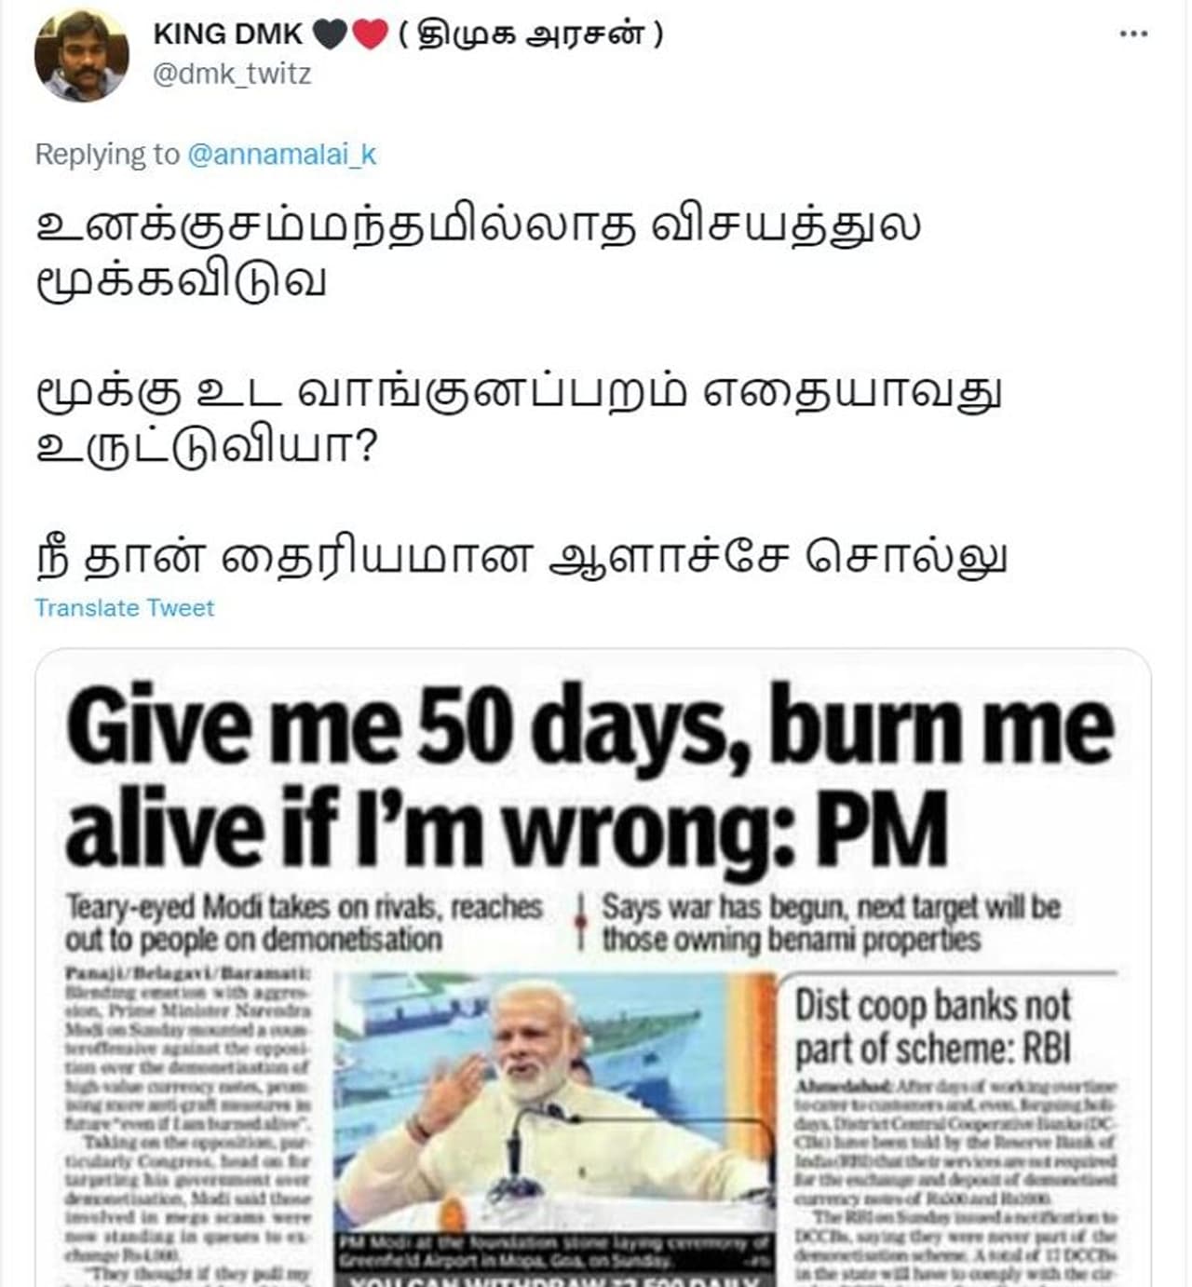
Task: Open the @annamalai_k mention link
Action: [x=282, y=155]
